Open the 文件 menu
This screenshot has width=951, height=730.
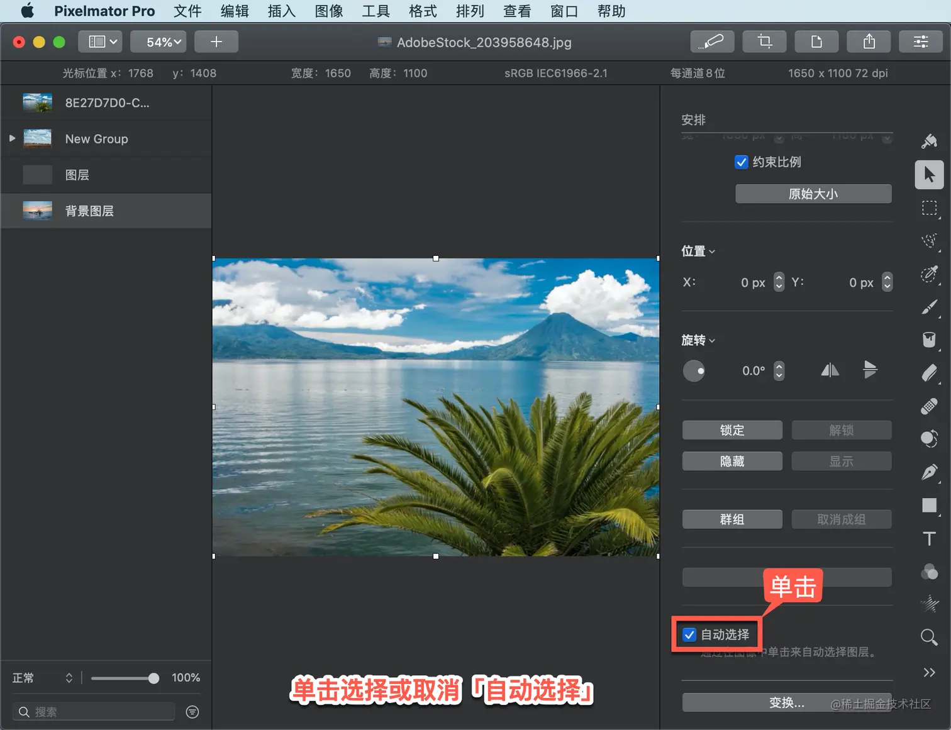(x=187, y=11)
